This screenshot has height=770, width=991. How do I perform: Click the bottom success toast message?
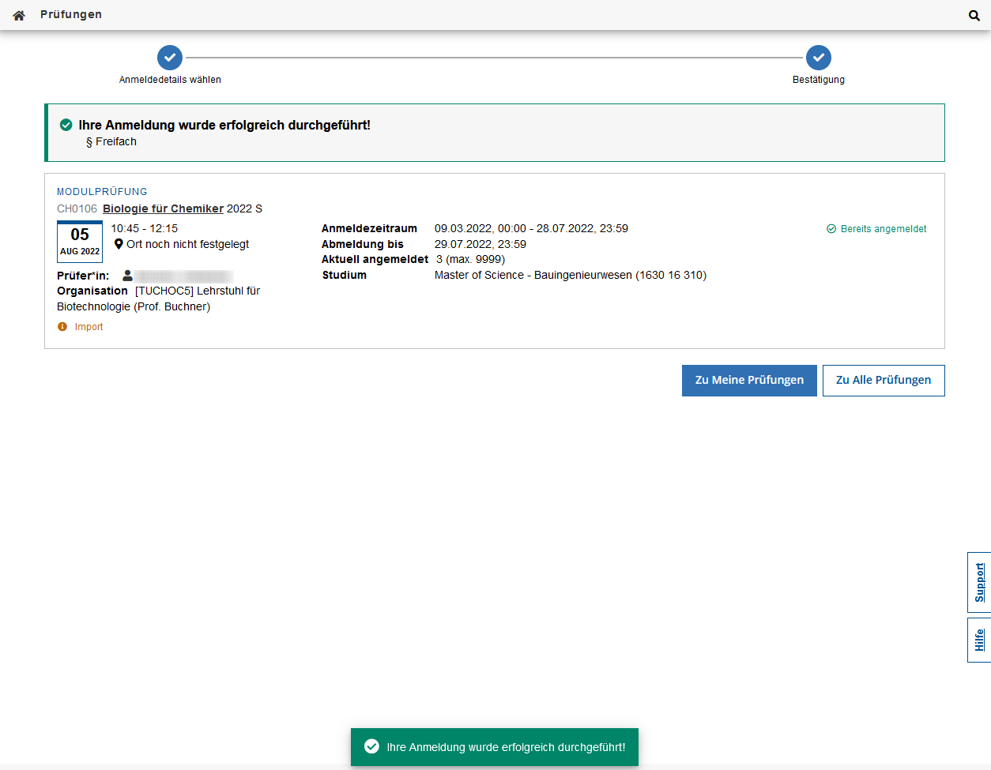tap(505, 747)
